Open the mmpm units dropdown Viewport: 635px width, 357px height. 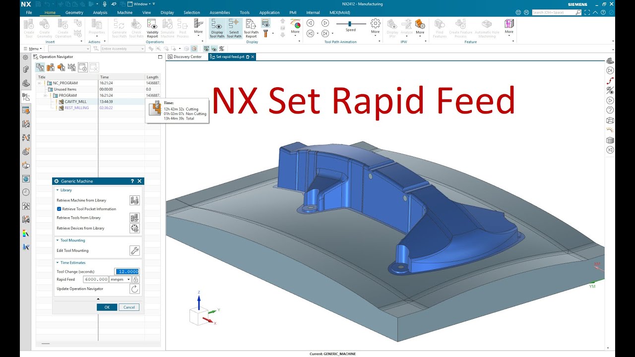pos(120,280)
